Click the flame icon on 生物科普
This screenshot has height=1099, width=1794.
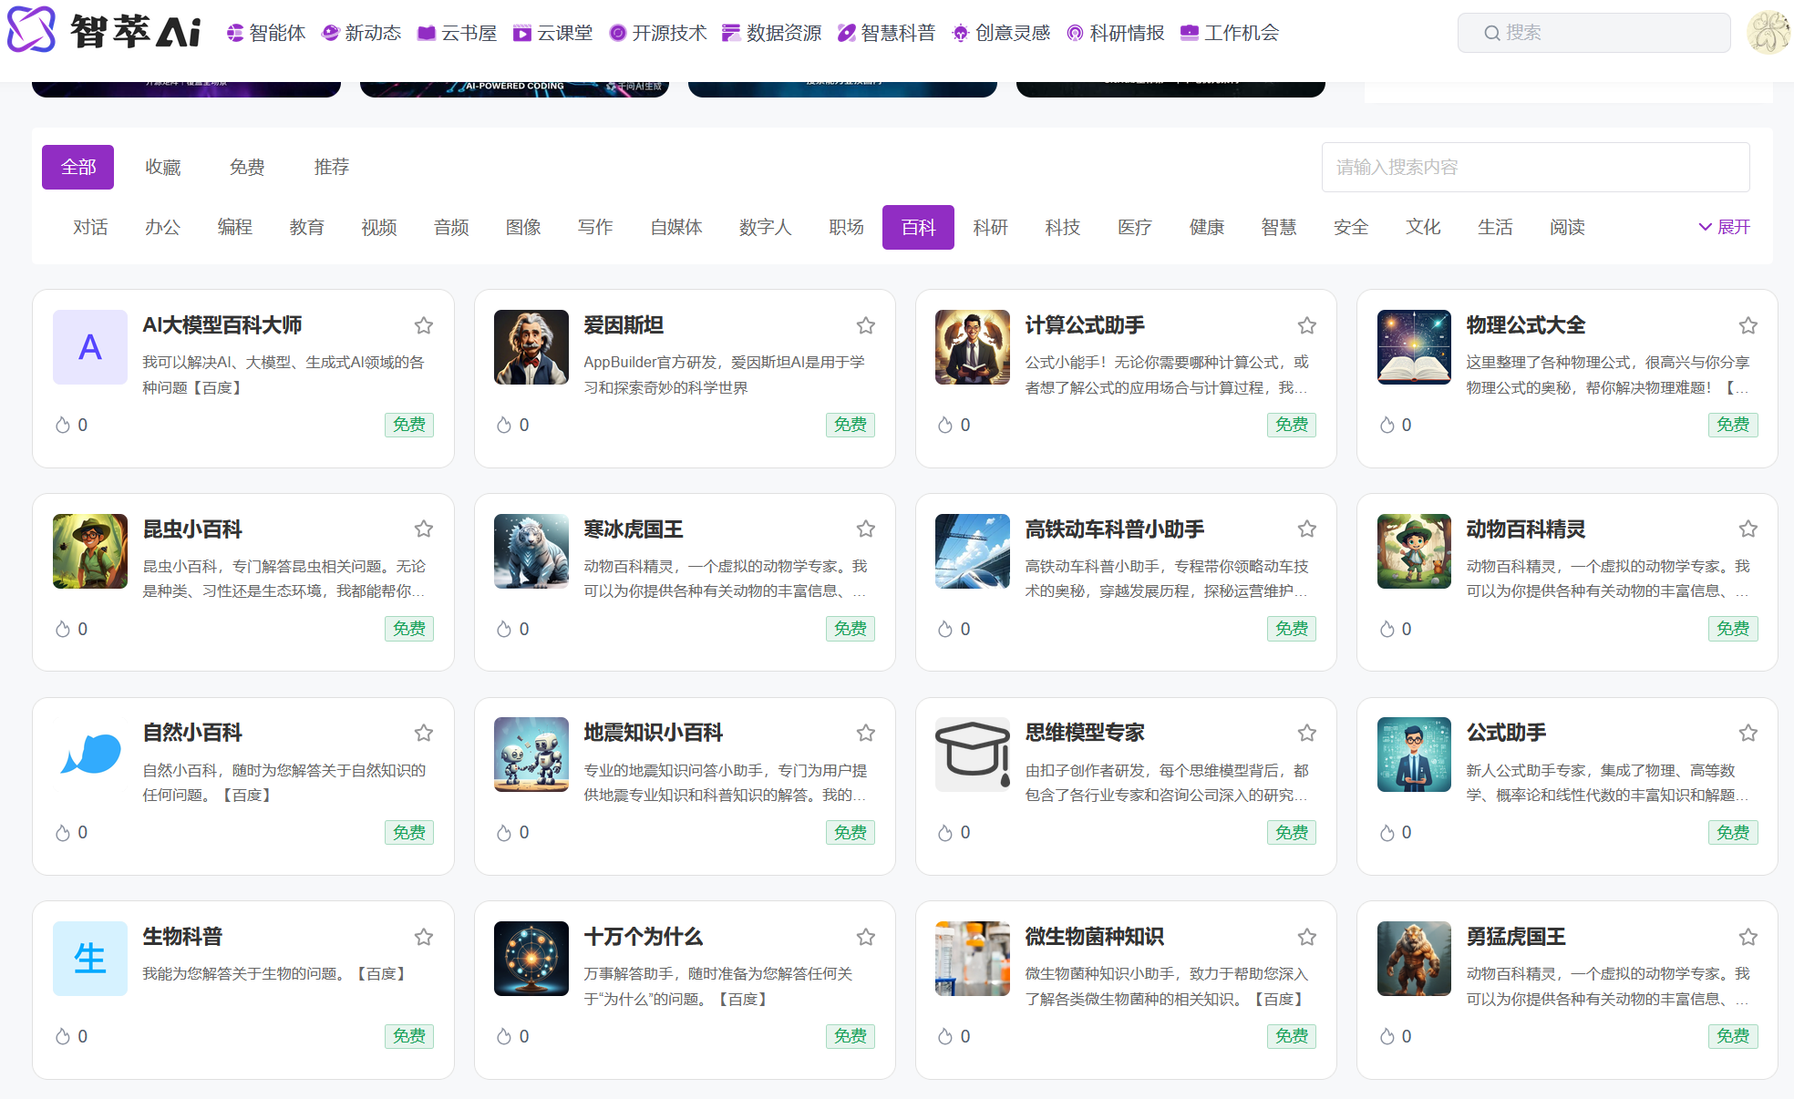click(63, 1036)
